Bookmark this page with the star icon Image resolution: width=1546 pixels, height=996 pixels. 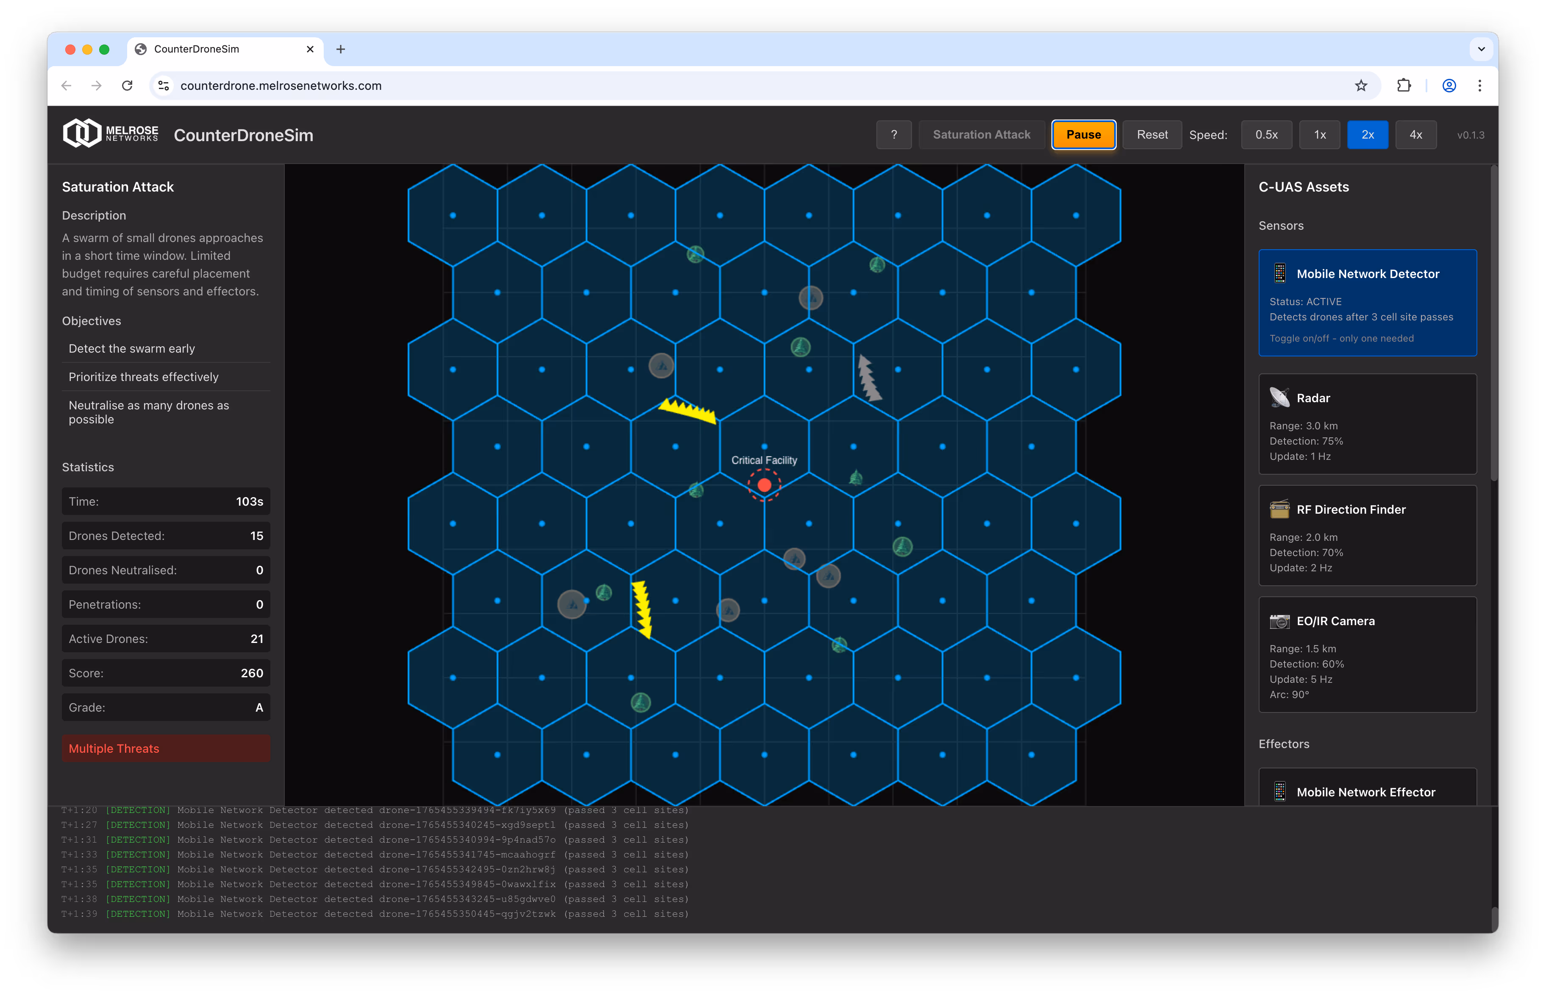click(x=1360, y=85)
